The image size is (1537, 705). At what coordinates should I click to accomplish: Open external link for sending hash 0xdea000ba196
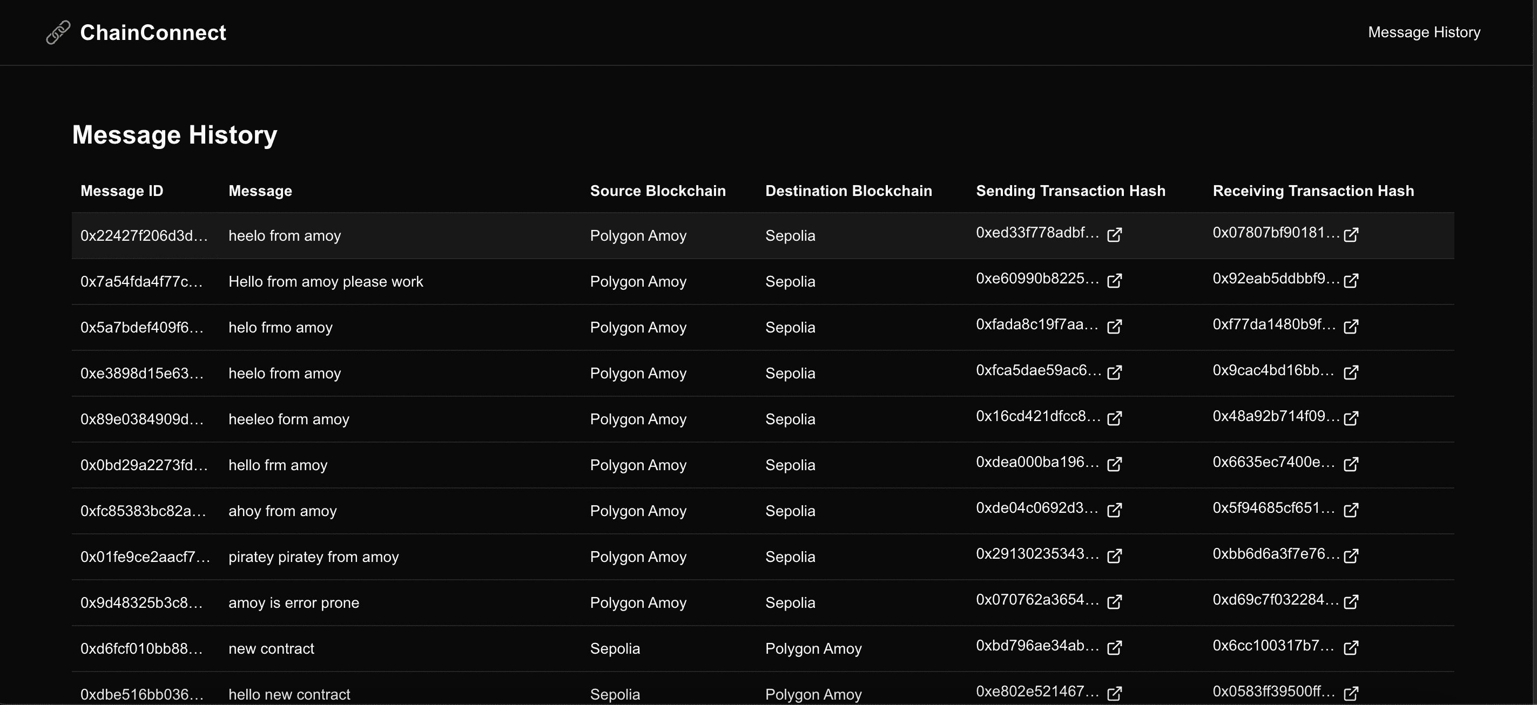click(1114, 464)
